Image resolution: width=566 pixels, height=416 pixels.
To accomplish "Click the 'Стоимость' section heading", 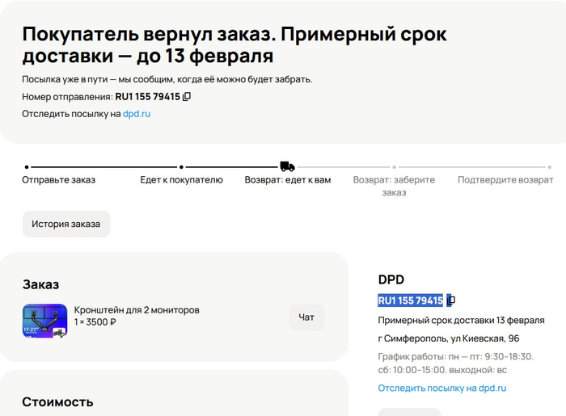I will (57, 401).
